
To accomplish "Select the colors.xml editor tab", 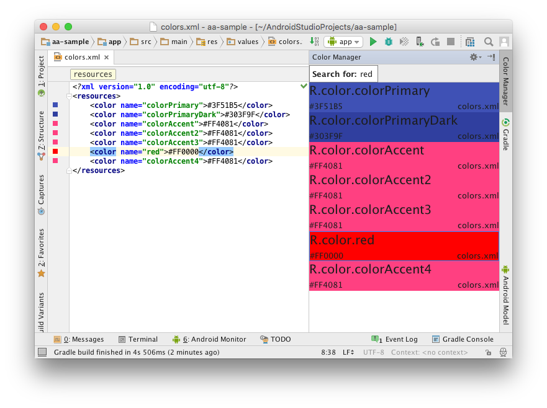I will [x=81, y=57].
